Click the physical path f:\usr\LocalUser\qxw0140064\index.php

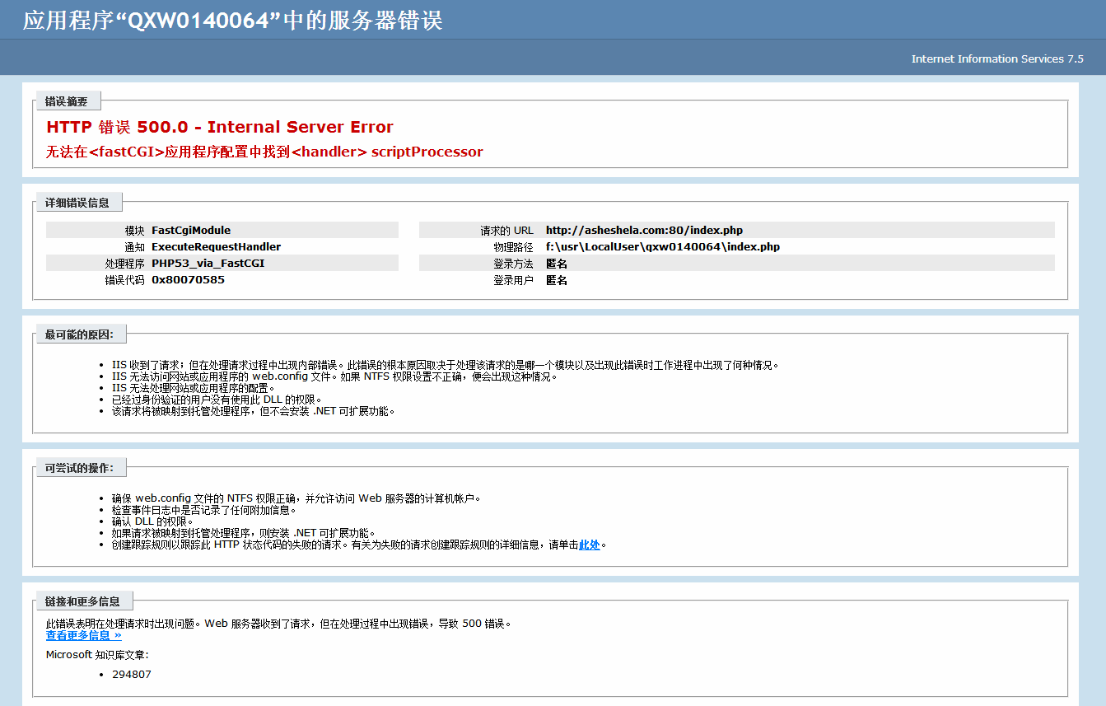662,247
